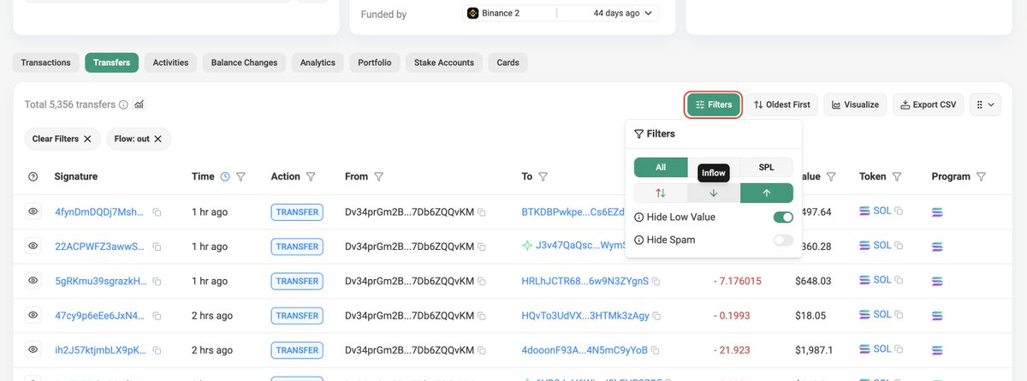The image size is (1027, 381).
Task: Copy To address HRLhJCTR68...6w9N3ZYgnS
Action: point(656,281)
